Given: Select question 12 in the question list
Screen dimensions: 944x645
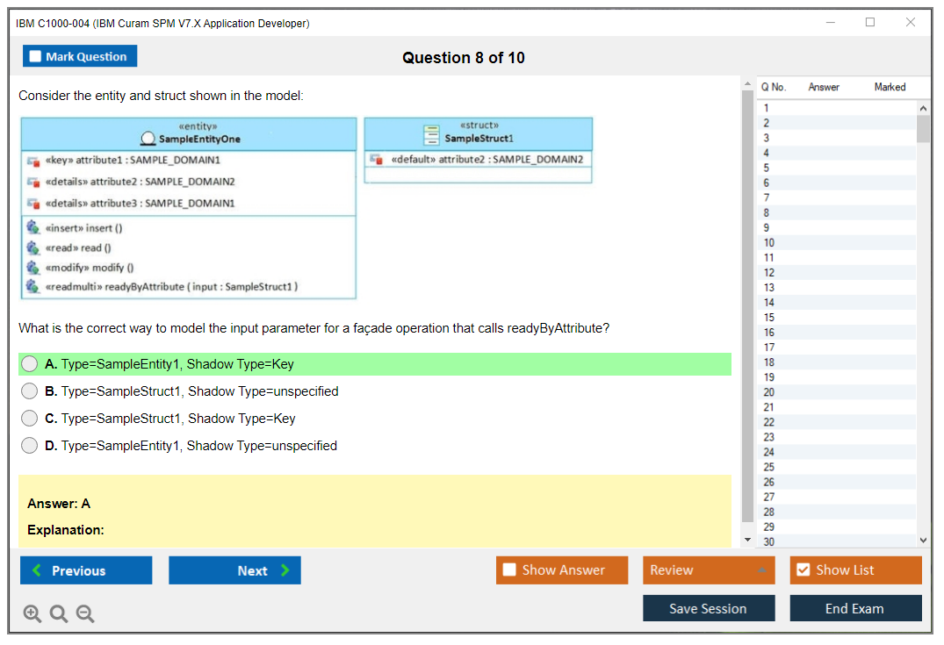Looking at the screenshot, I should click(769, 273).
